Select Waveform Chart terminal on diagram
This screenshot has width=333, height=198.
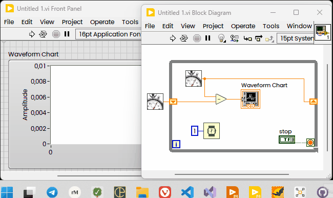[251, 99]
